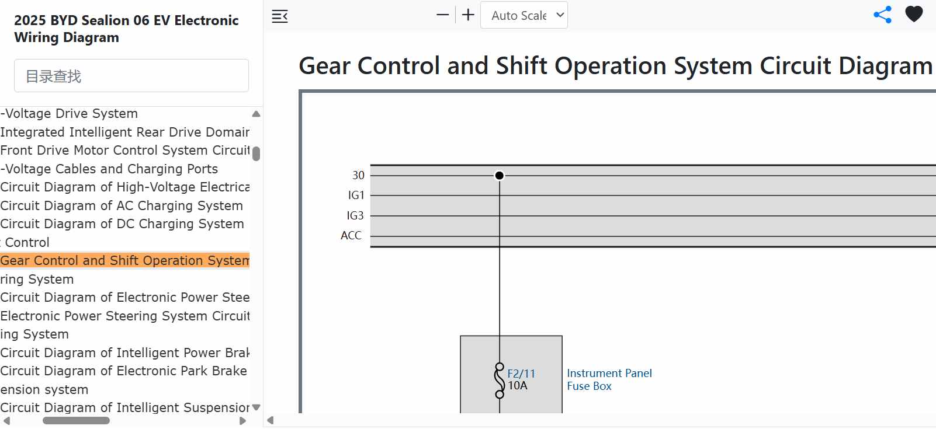Image resolution: width=936 pixels, height=429 pixels.
Task: Click diagram pane scroll left arrow
Action: (x=270, y=420)
